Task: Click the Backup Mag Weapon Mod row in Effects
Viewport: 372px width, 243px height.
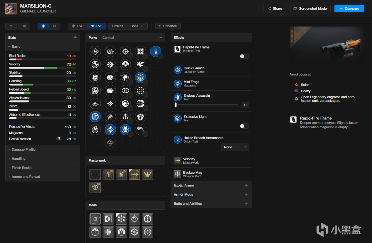Action: coord(211,174)
